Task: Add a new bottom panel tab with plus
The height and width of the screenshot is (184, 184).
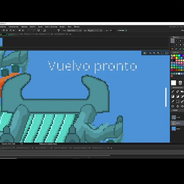Action: coord(111,148)
